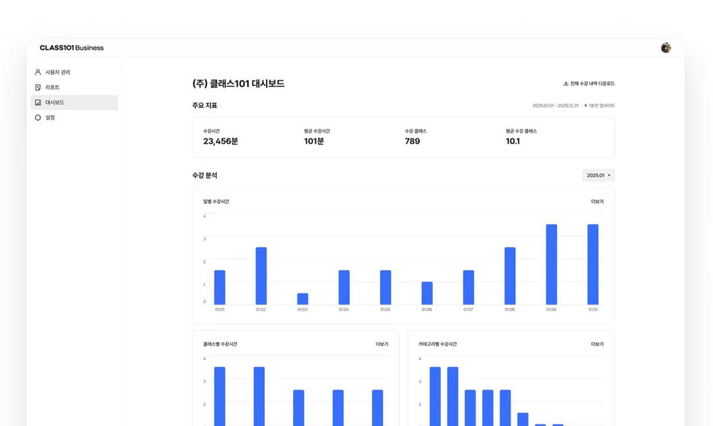Click the 789 수강 클래스 value
The width and height of the screenshot is (713, 426).
pyautogui.click(x=413, y=142)
